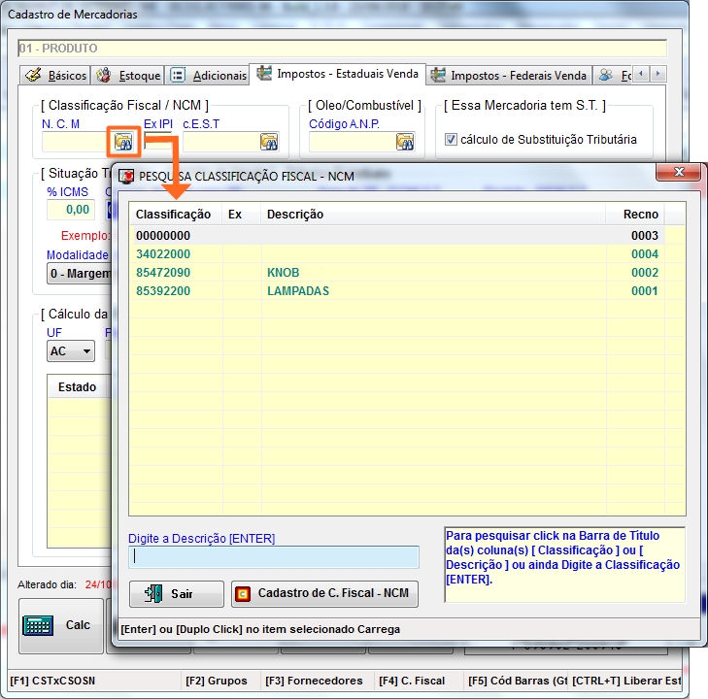Click Cadastro de C. Fiscal - NCM button
Image resolution: width=708 pixels, height=699 pixels.
pyautogui.click(x=324, y=594)
